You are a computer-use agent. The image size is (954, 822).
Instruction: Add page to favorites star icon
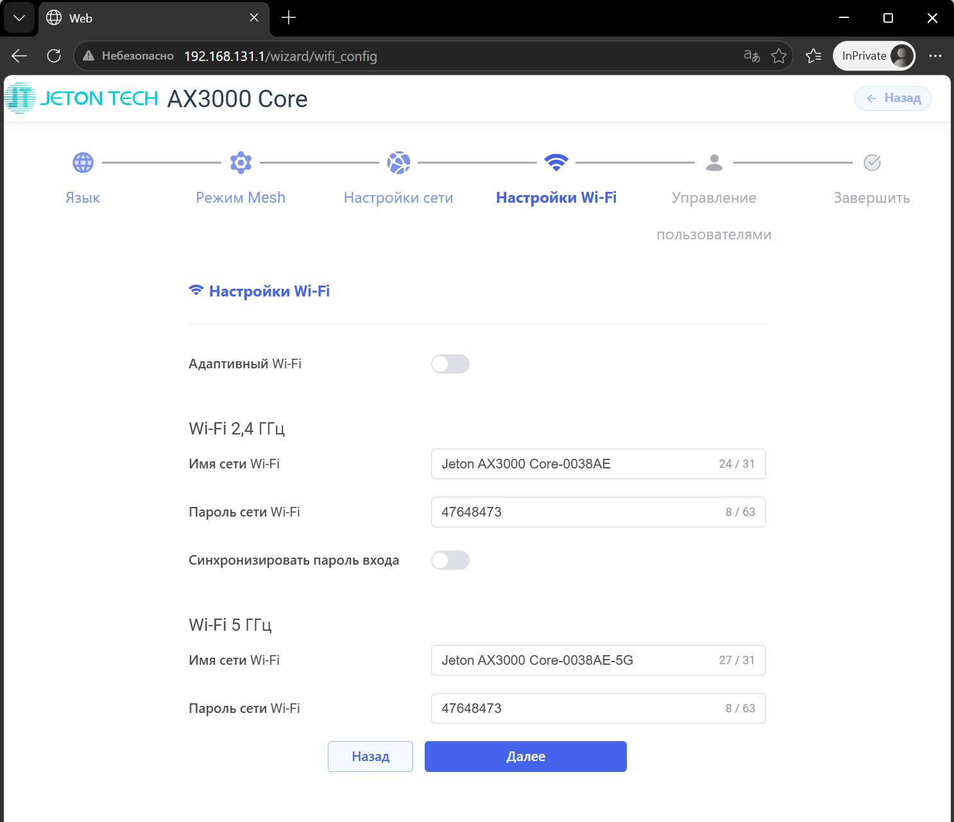(x=779, y=56)
